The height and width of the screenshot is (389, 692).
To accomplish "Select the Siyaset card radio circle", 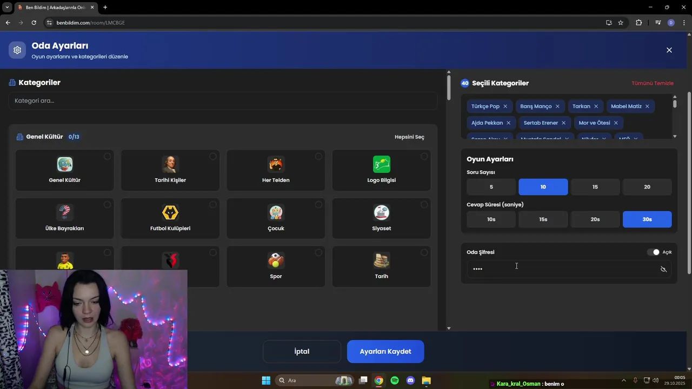I will (x=424, y=205).
